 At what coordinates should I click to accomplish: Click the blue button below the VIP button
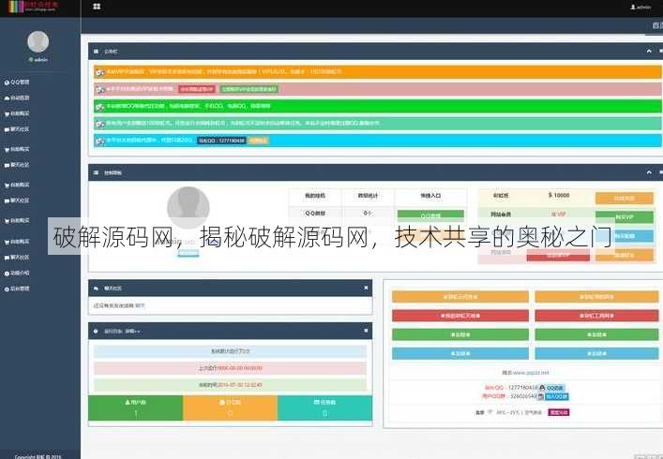pyautogui.click(x=625, y=236)
